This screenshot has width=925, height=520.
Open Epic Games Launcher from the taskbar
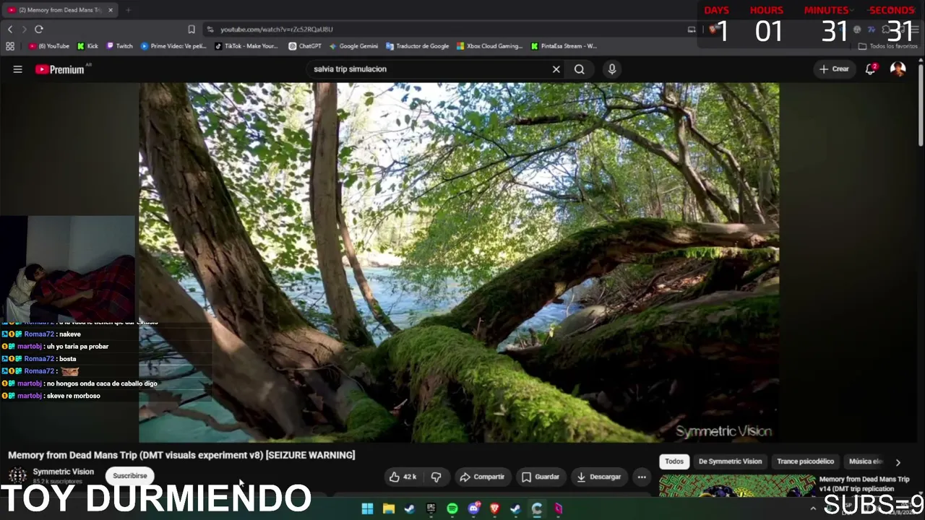tap(431, 508)
